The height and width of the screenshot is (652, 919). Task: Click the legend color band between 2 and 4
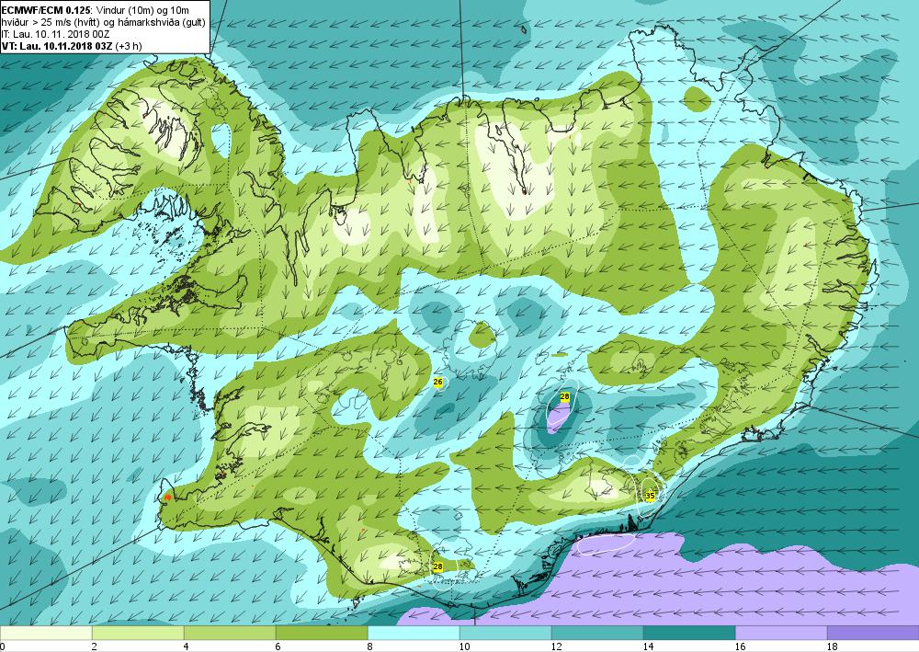[x=138, y=634]
